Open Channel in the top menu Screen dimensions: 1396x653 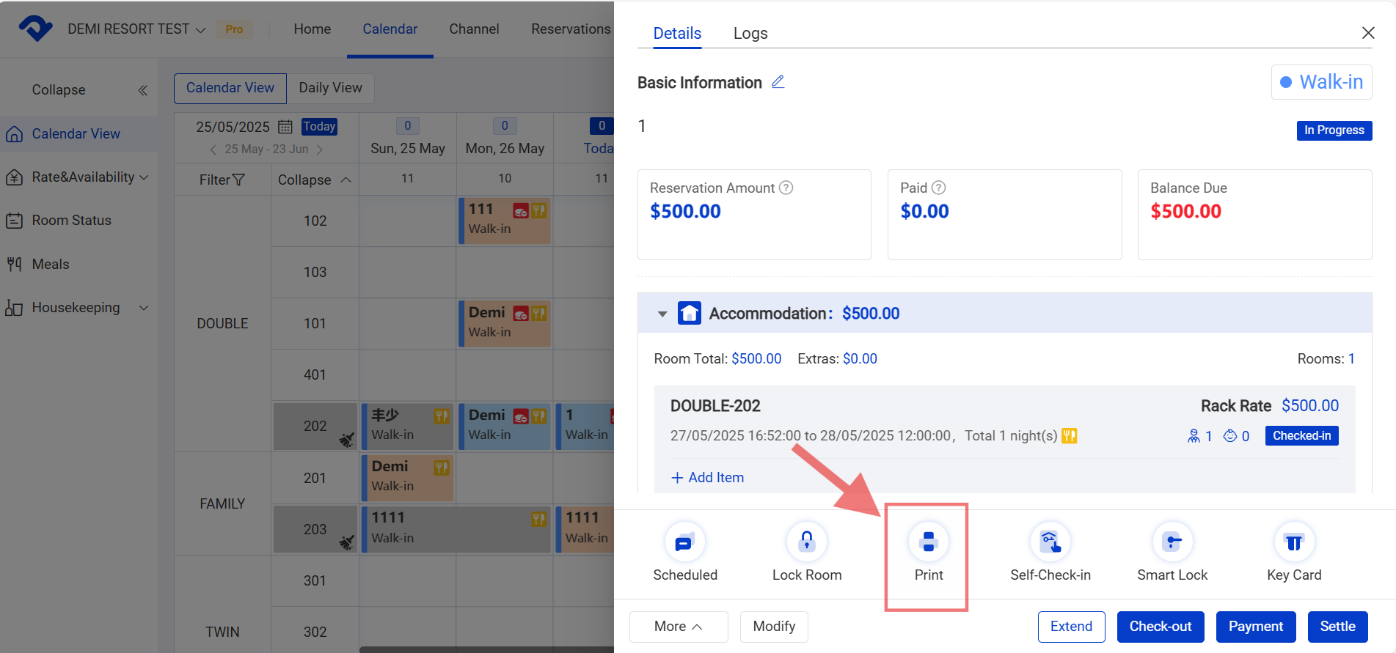[474, 29]
